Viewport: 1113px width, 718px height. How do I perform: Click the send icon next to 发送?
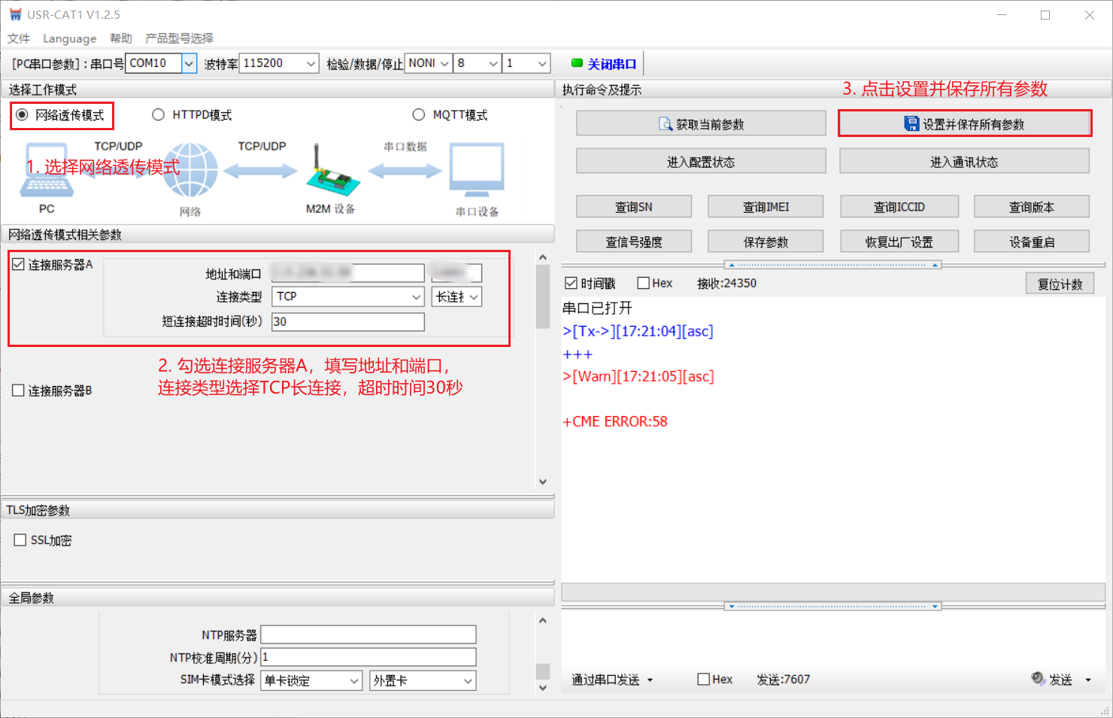tap(1038, 678)
